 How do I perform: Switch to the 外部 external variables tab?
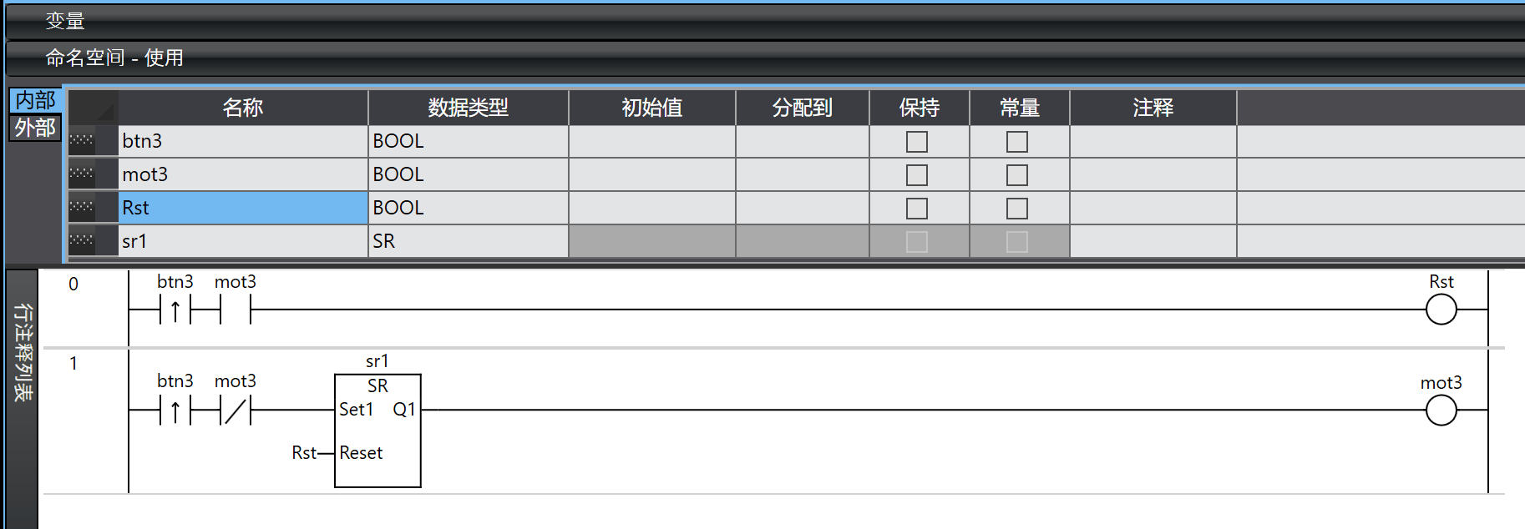35,128
